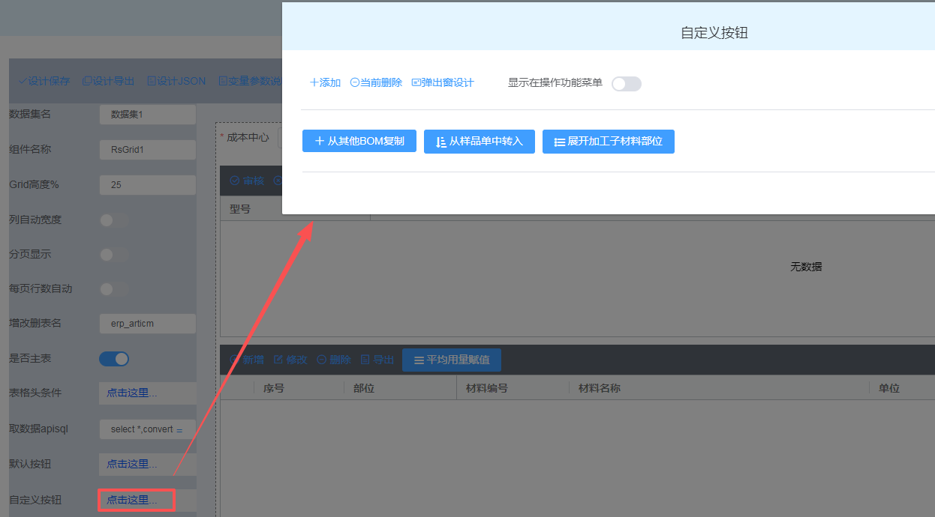Click the 平均用量赋值 button

451,360
